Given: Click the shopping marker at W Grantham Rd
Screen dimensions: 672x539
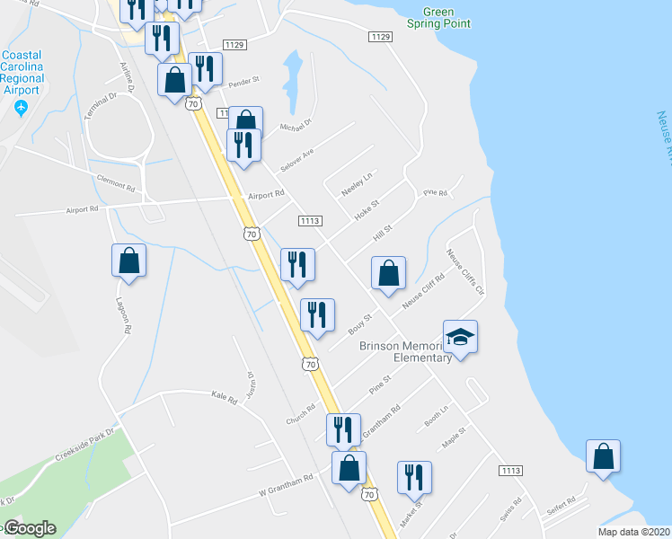Looking at the screenshot, I should click(349, 468).
